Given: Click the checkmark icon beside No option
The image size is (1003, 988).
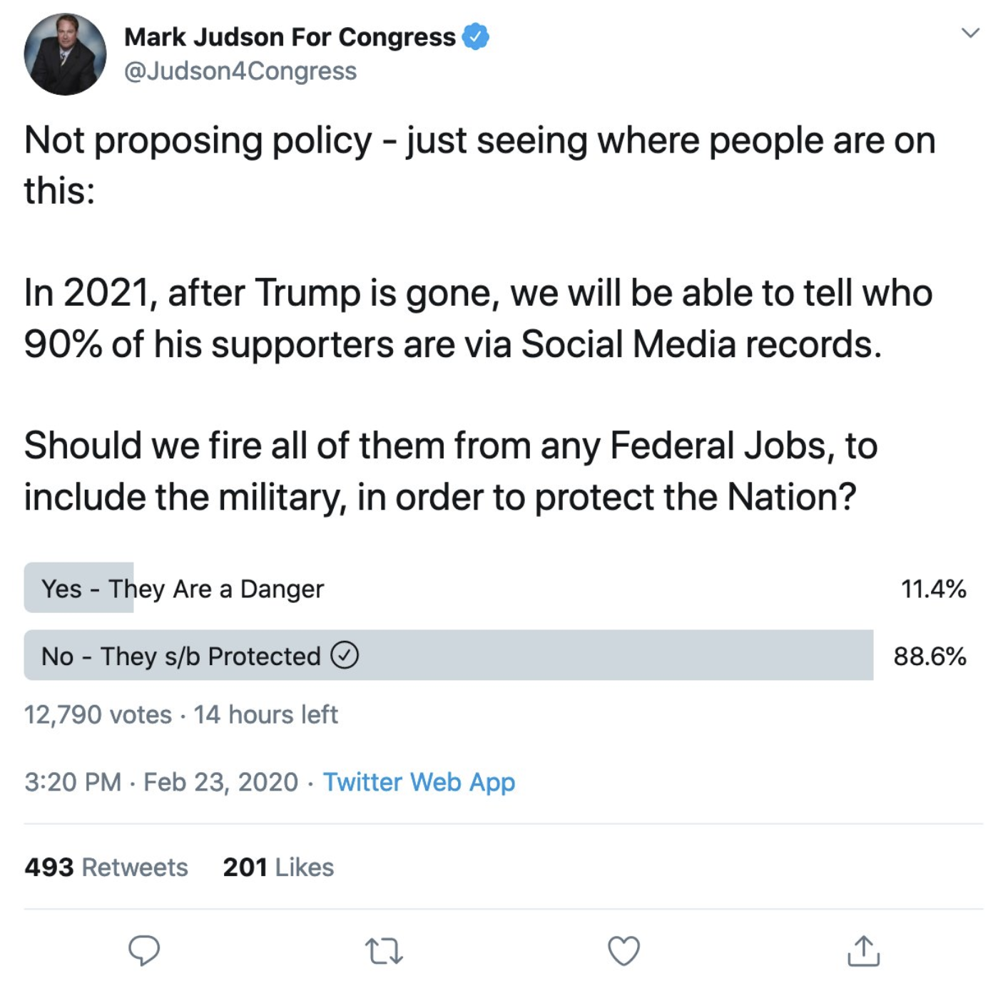Looking at the screenshot, I should (x=345, y=655).
